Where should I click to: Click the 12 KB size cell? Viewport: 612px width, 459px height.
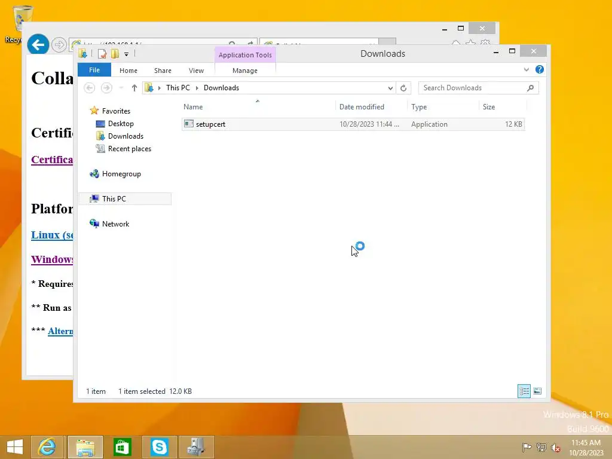click(513, 124)
